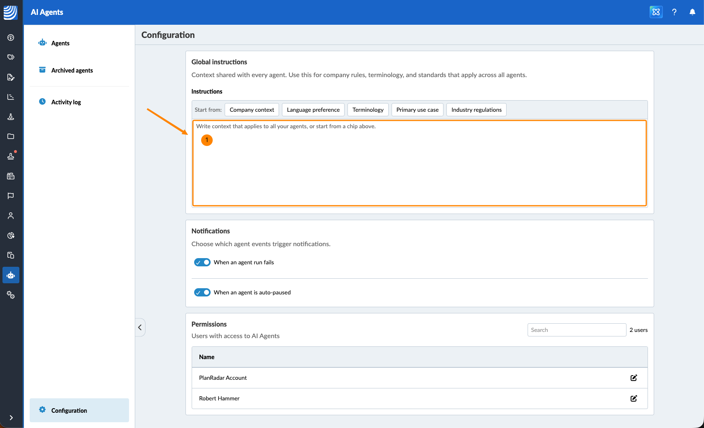The width and height of the screenshot is (704, 428).
Task: Click the 'Permissions' section heading
Action: (209, 324)
